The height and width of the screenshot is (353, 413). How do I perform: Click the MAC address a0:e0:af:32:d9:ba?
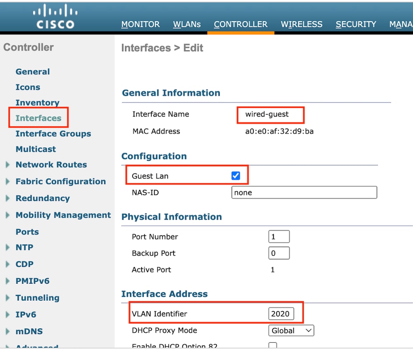279,131
